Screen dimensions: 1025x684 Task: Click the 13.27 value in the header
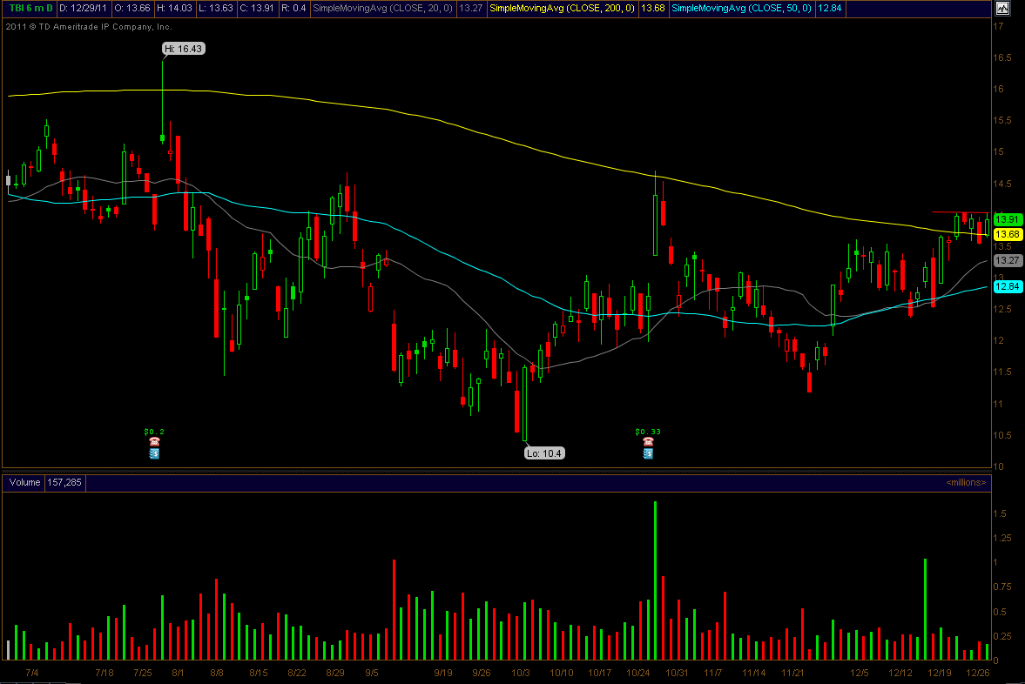click(470, 8)
